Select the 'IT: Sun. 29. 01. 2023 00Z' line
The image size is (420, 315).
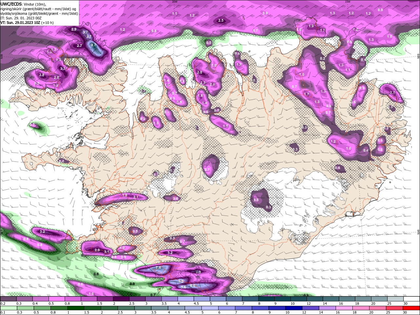(21, 18)
